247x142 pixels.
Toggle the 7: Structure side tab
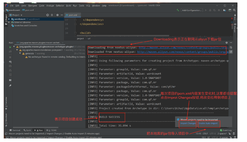(6, 120)
